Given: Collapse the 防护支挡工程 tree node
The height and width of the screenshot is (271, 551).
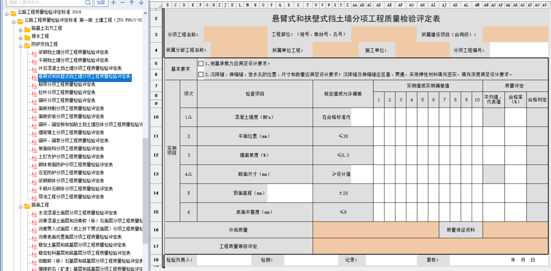Looking at the screenshot, I should [x=20, y=46].
